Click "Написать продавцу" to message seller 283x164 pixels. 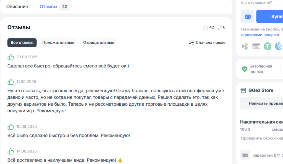[264, 103]
